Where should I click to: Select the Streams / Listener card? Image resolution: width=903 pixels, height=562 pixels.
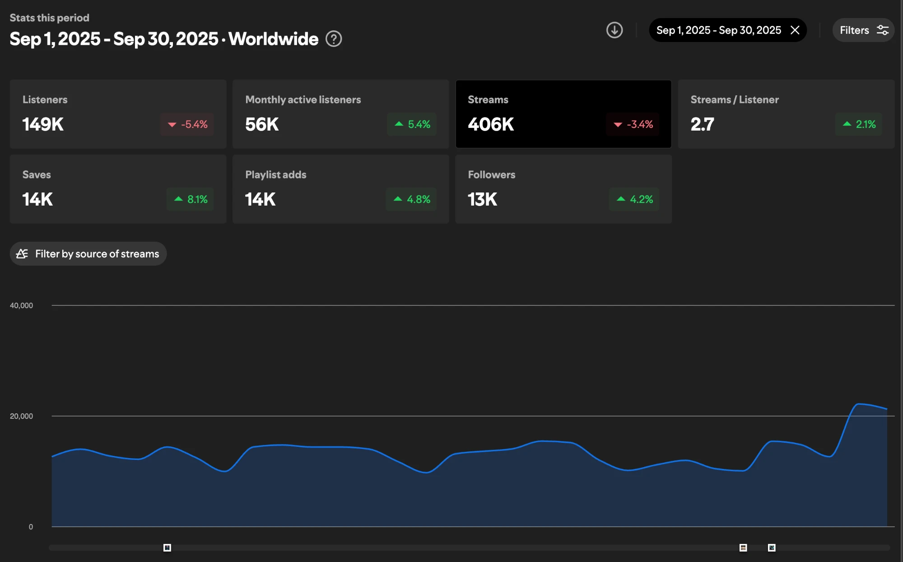(x=786, y=114)
